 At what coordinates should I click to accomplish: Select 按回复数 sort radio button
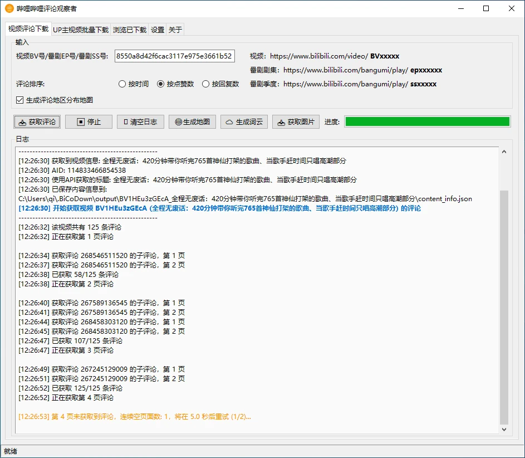(206, 84)
